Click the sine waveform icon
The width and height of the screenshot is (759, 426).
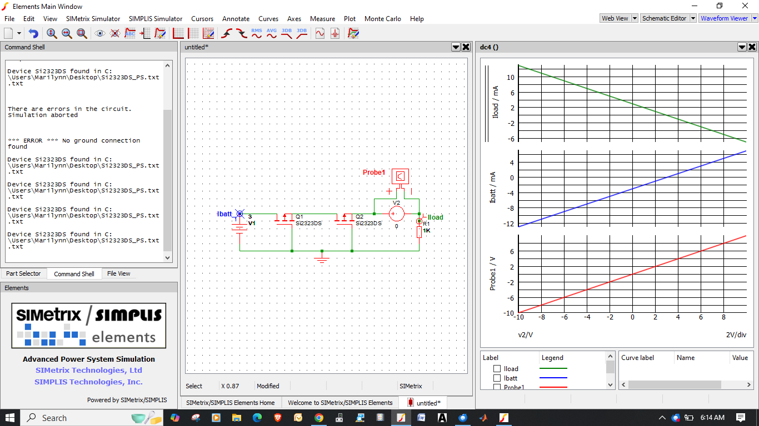[x=320, y=33]
